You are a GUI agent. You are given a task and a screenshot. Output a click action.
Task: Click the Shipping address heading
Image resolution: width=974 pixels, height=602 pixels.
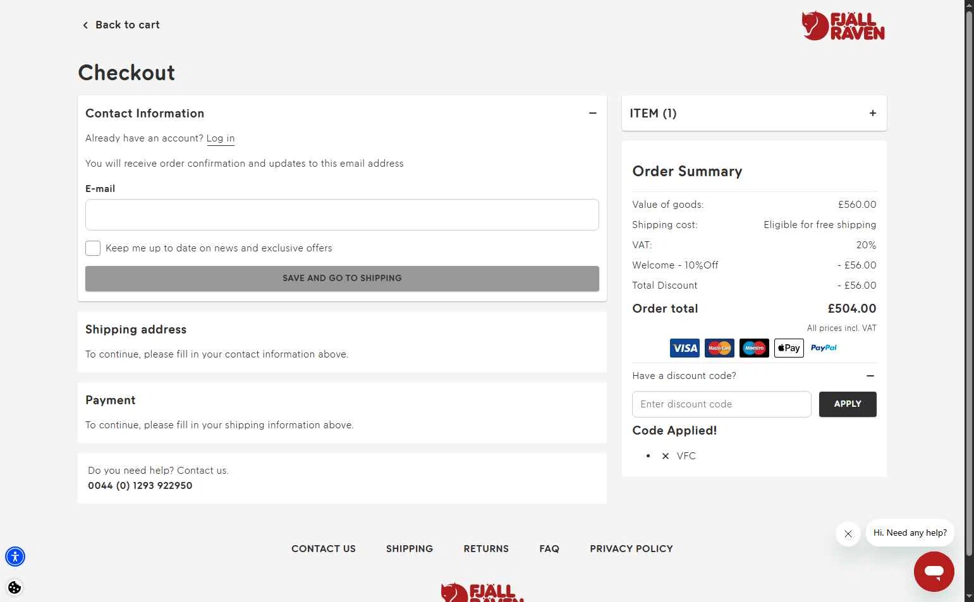[x=136, y=330]
